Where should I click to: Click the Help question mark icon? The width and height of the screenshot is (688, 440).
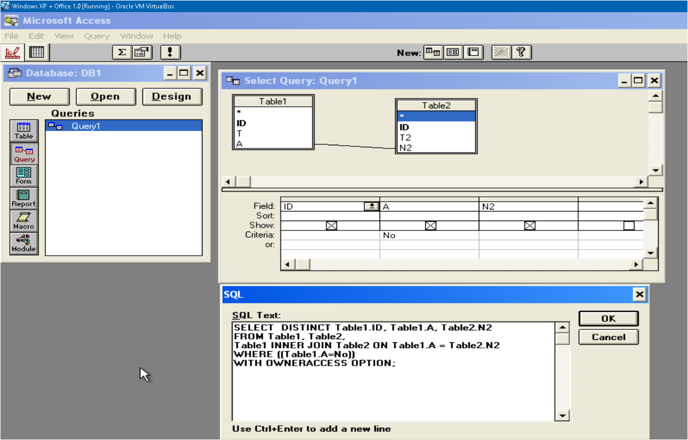coord(521,53)
